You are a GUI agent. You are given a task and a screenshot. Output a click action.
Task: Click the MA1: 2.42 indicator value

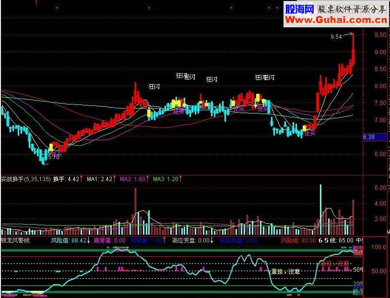coord(99,179)
